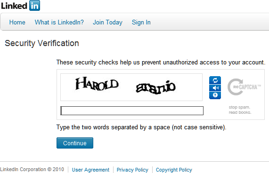Image resolution: width=269 pixels, height=173 pixels.
Task: View the Privacy Policy footer link
Action: (132, 170)
